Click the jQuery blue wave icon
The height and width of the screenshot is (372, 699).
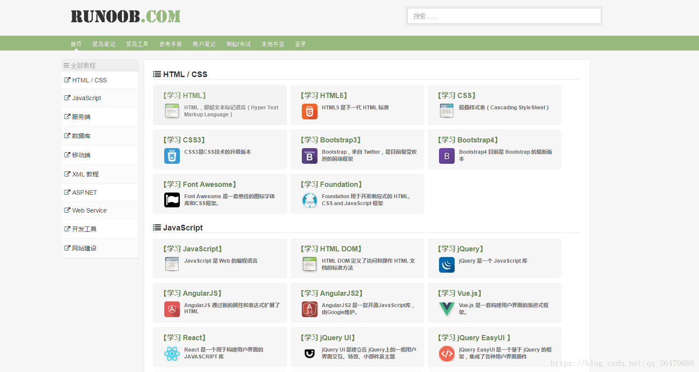point(447,265)
